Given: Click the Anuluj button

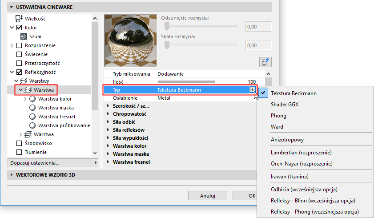Looking at the screenshot, I should click(x=208, y=196).
